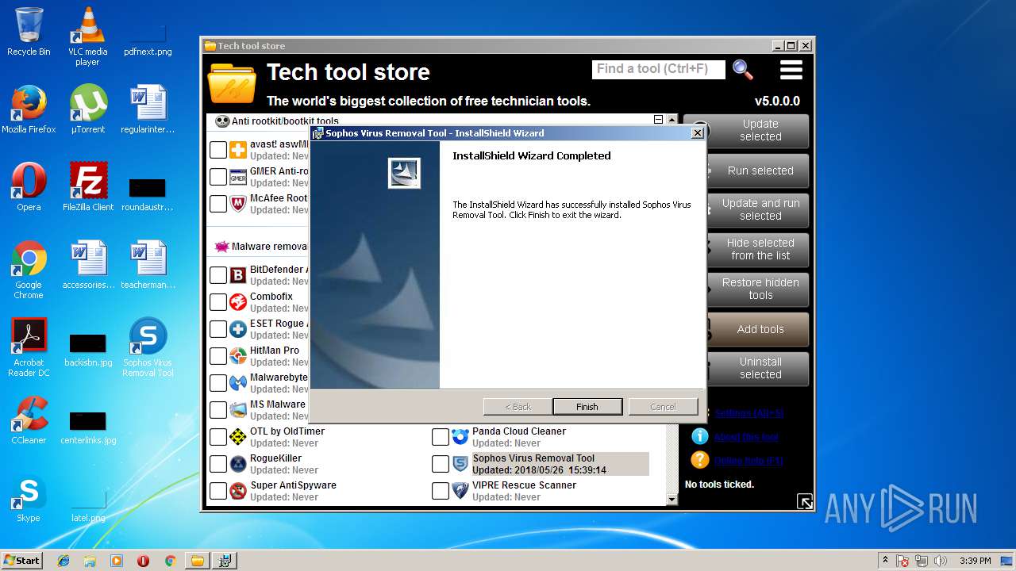Click the magnifier search icon
The image size is (1016, 571).
pyautogui.click(x=743, y=70)
